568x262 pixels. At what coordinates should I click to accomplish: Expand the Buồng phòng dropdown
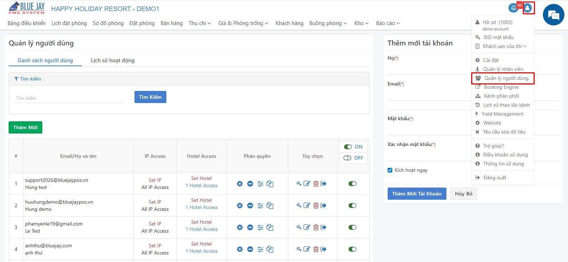click(x=328, y=23)
